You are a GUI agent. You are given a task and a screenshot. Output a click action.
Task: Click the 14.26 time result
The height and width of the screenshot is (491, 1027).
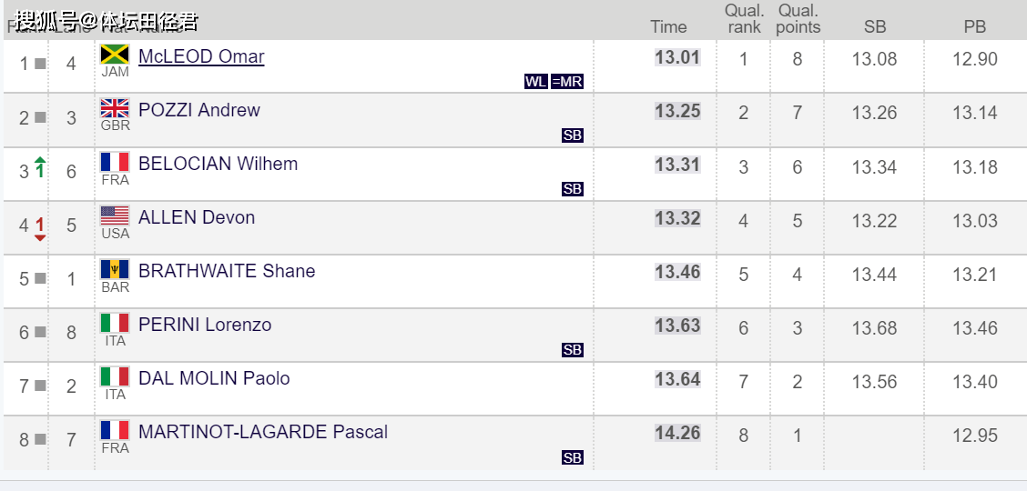pos(677,434)
